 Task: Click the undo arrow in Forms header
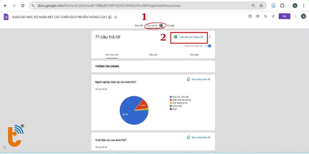[x=265, y=16]
